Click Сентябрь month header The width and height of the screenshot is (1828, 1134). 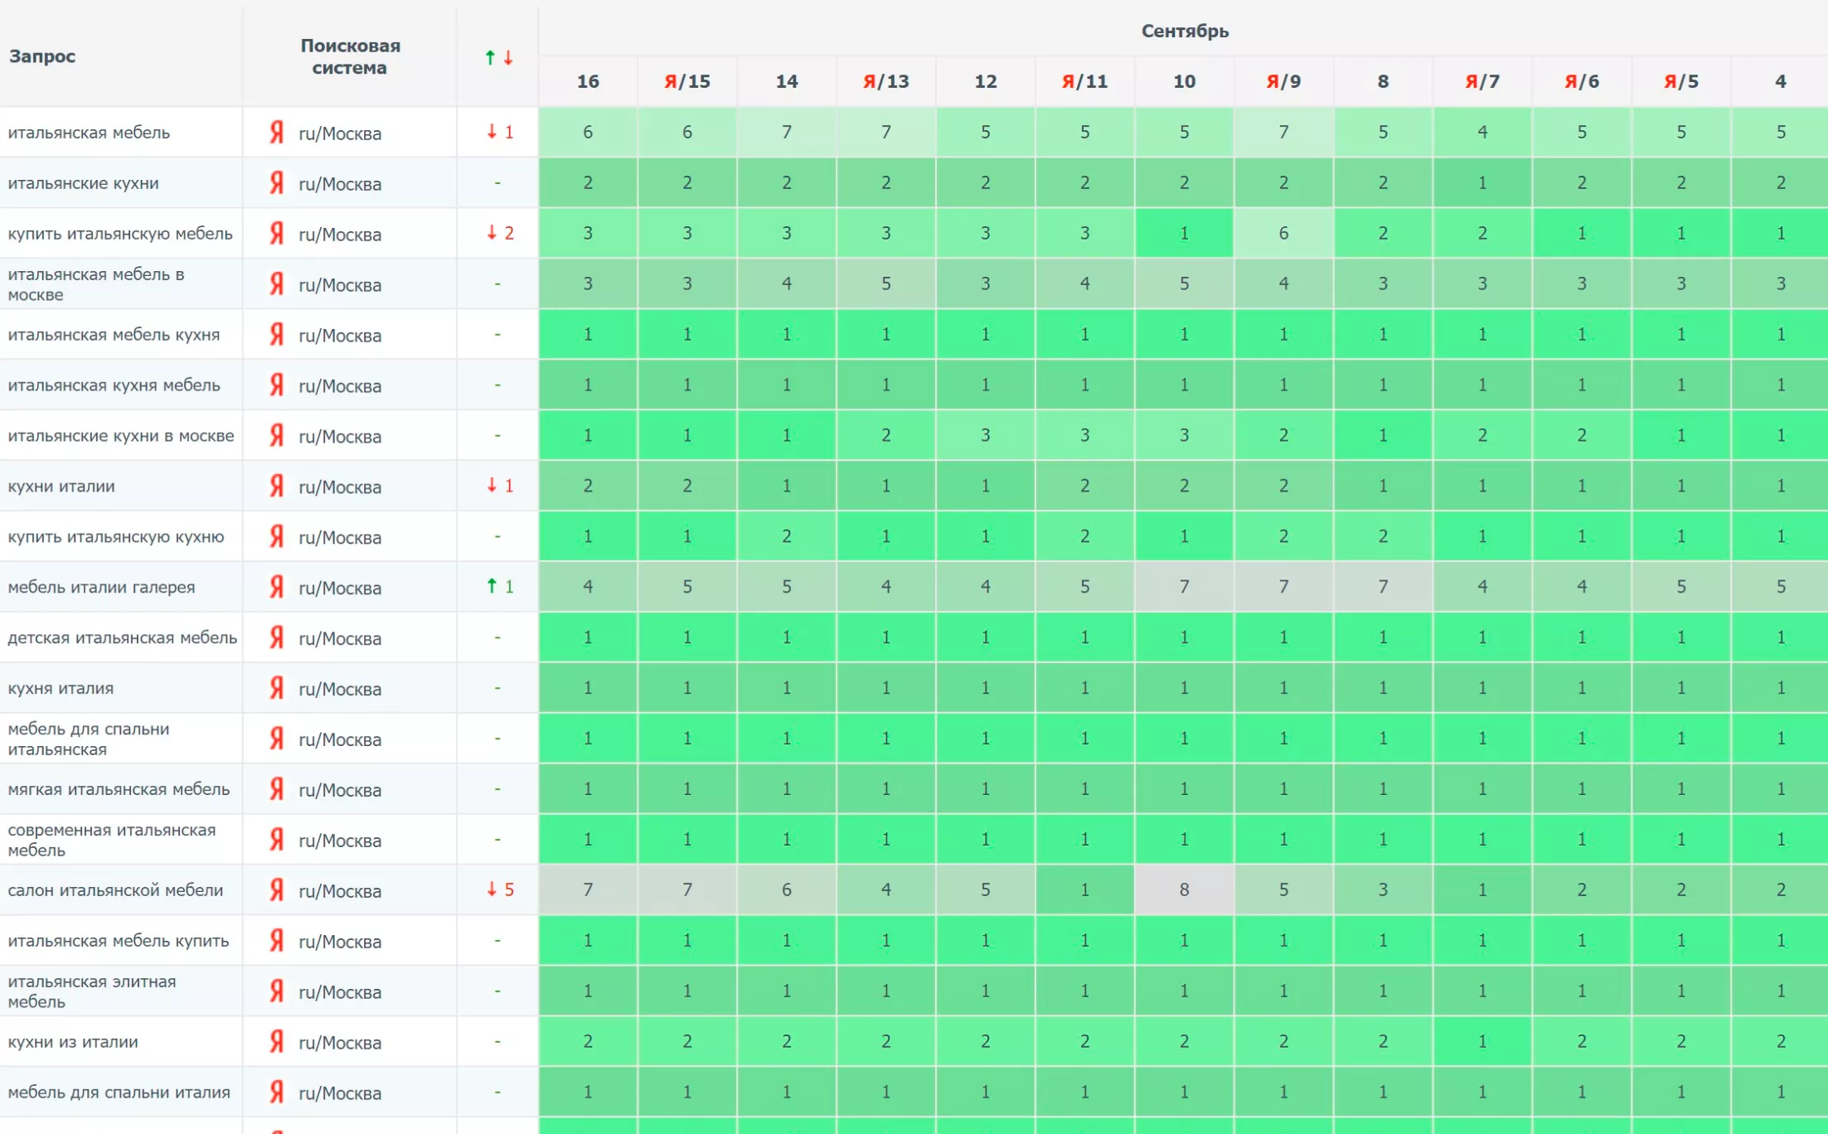[x=1185, y=31]
